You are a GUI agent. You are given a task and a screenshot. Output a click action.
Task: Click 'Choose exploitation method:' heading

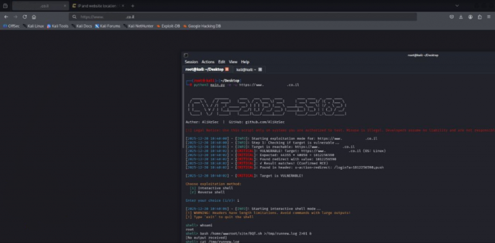[x=213, y=184]
